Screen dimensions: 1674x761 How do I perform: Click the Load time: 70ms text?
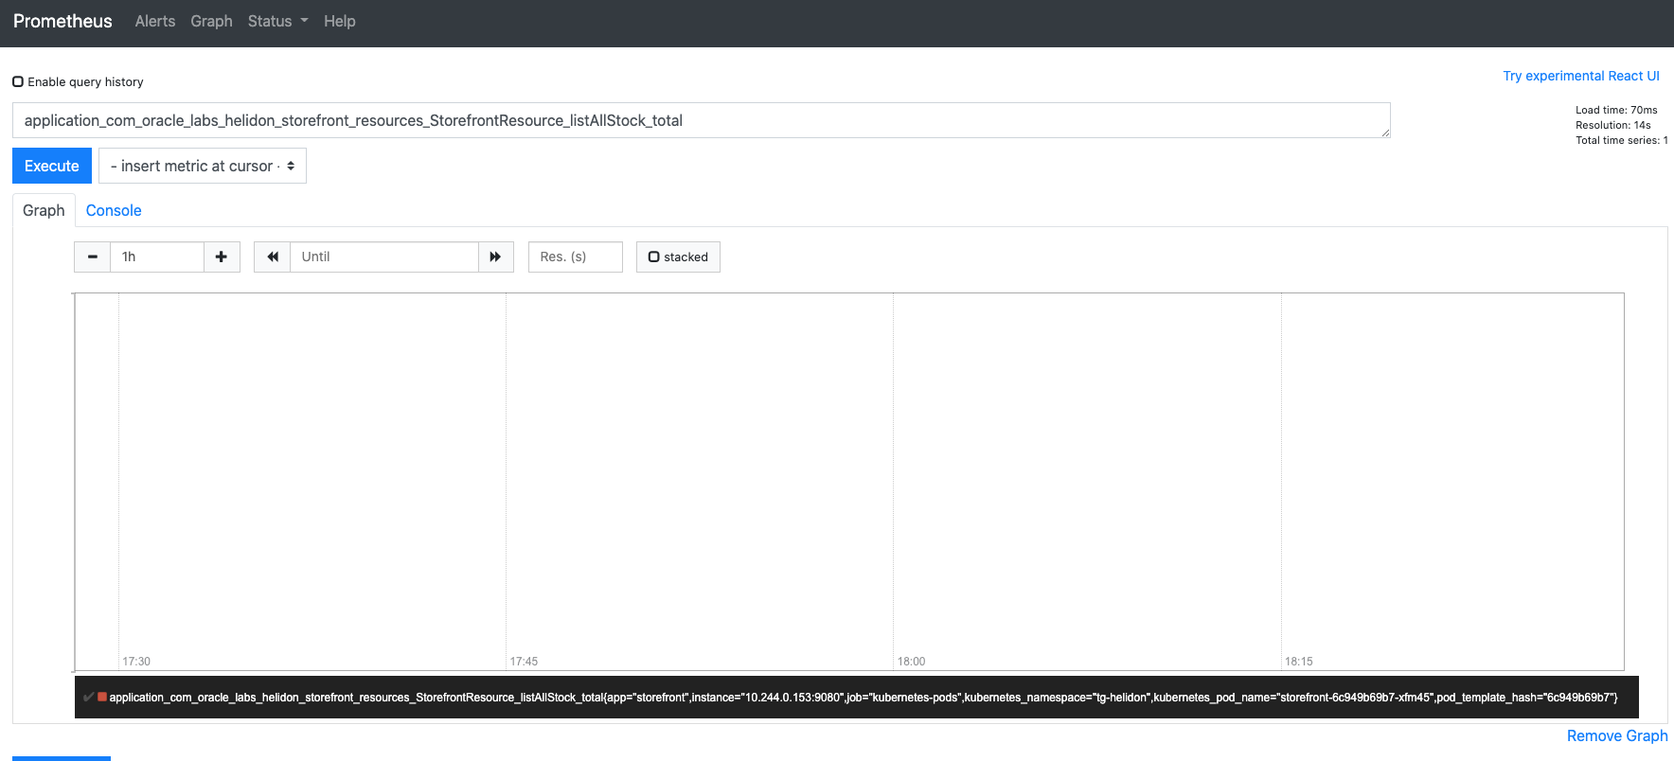pos(1616,110)
